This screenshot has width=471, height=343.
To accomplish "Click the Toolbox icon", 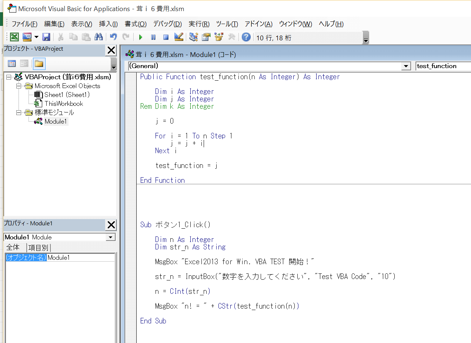I will 232,37.
